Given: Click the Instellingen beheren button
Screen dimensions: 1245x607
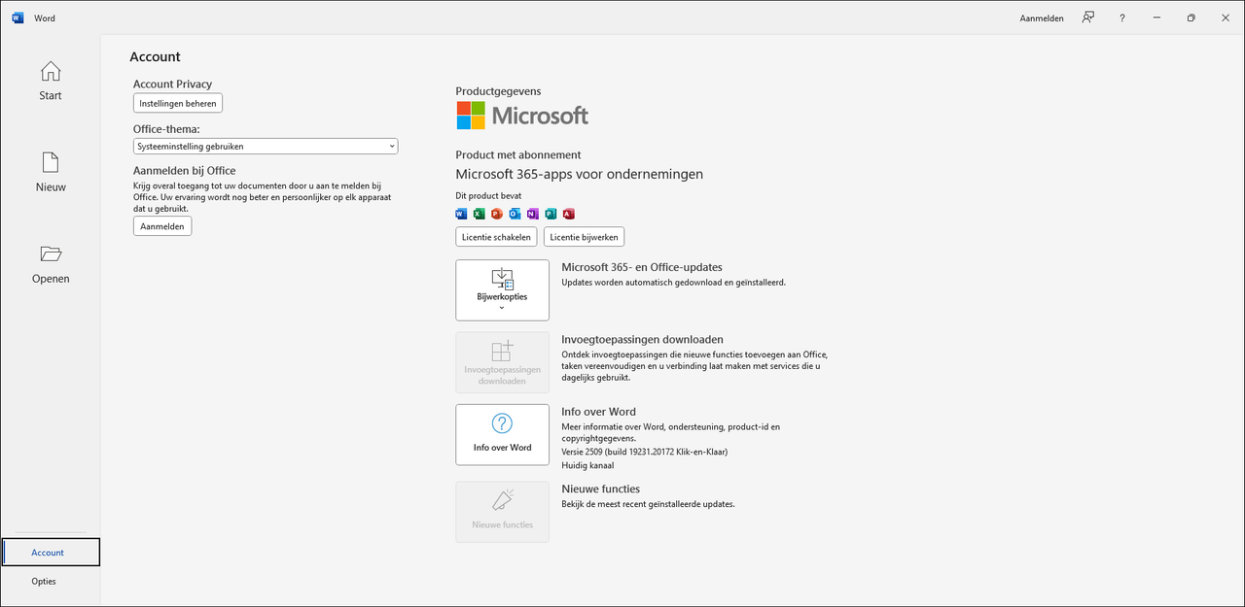Looking at the screenshot, I should pos(178,103).
